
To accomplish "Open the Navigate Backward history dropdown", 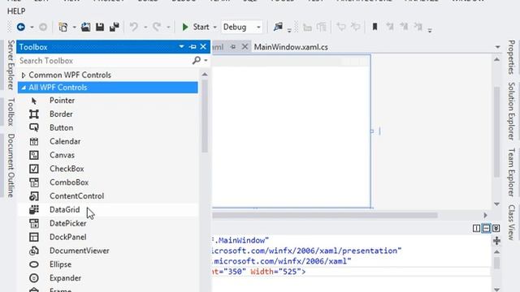I will point(32,27).
